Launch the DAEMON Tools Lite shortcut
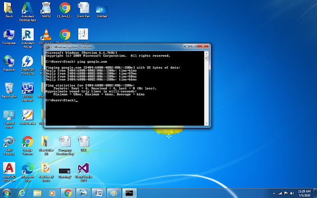The width and height of the screenshot is (317, 198). tap(28, 65)
